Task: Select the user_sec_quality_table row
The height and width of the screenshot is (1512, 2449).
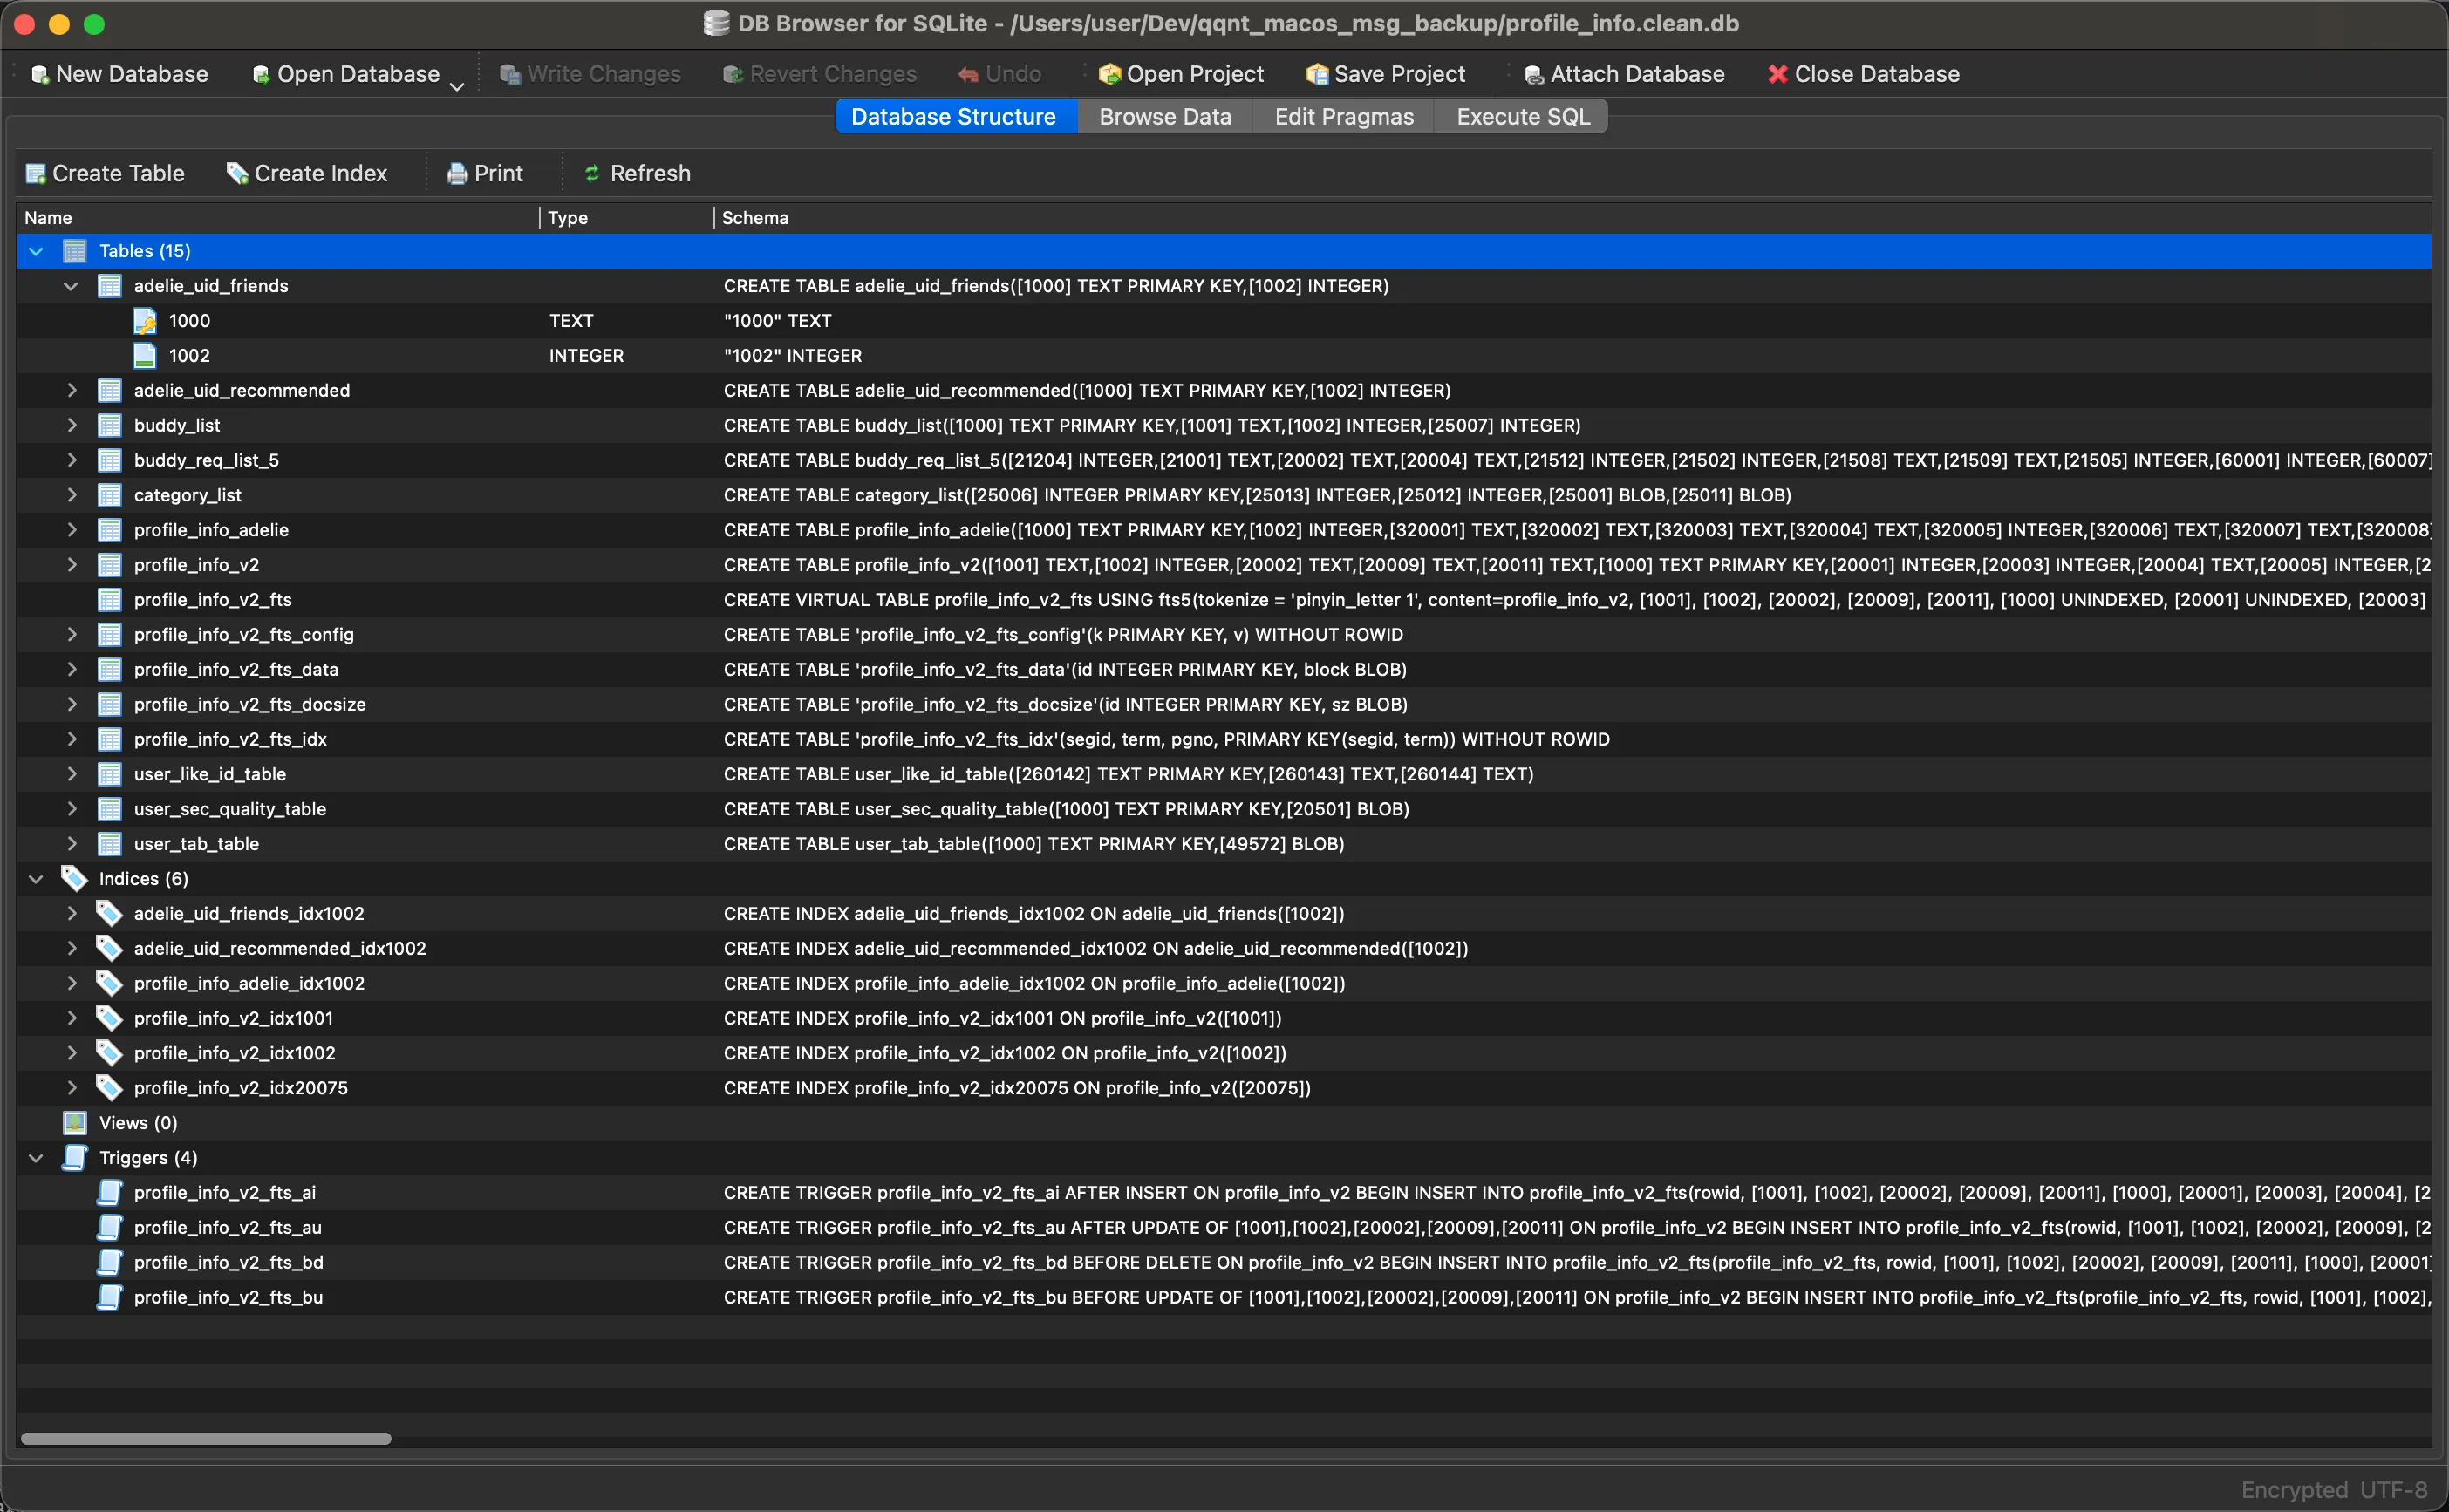Action: click(1224, 809)
